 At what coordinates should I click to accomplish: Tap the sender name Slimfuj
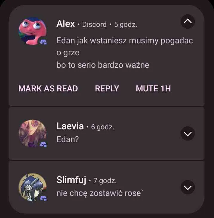pyautogui.click(x=71, y=180)
